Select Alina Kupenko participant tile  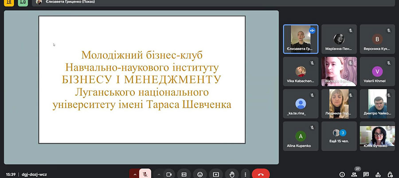[301, 136]
